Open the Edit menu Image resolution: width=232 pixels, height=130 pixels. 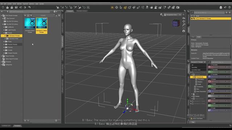pyautogui.click(x=5, y=4)
